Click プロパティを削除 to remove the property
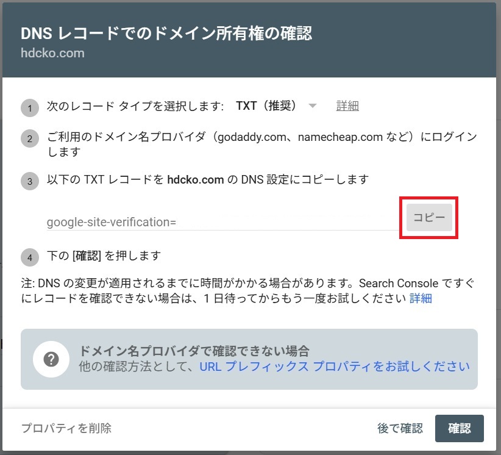The height and width of the screenshot is (455, 501). tap(66, 428)
